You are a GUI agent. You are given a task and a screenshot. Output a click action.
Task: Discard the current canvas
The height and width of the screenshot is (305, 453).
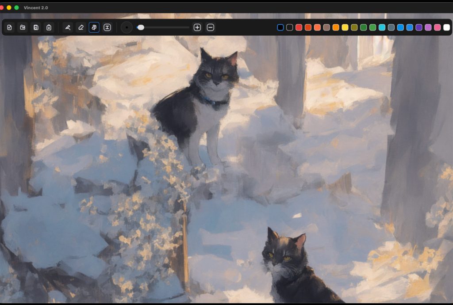pyautogui.click(x=49, y=27)
